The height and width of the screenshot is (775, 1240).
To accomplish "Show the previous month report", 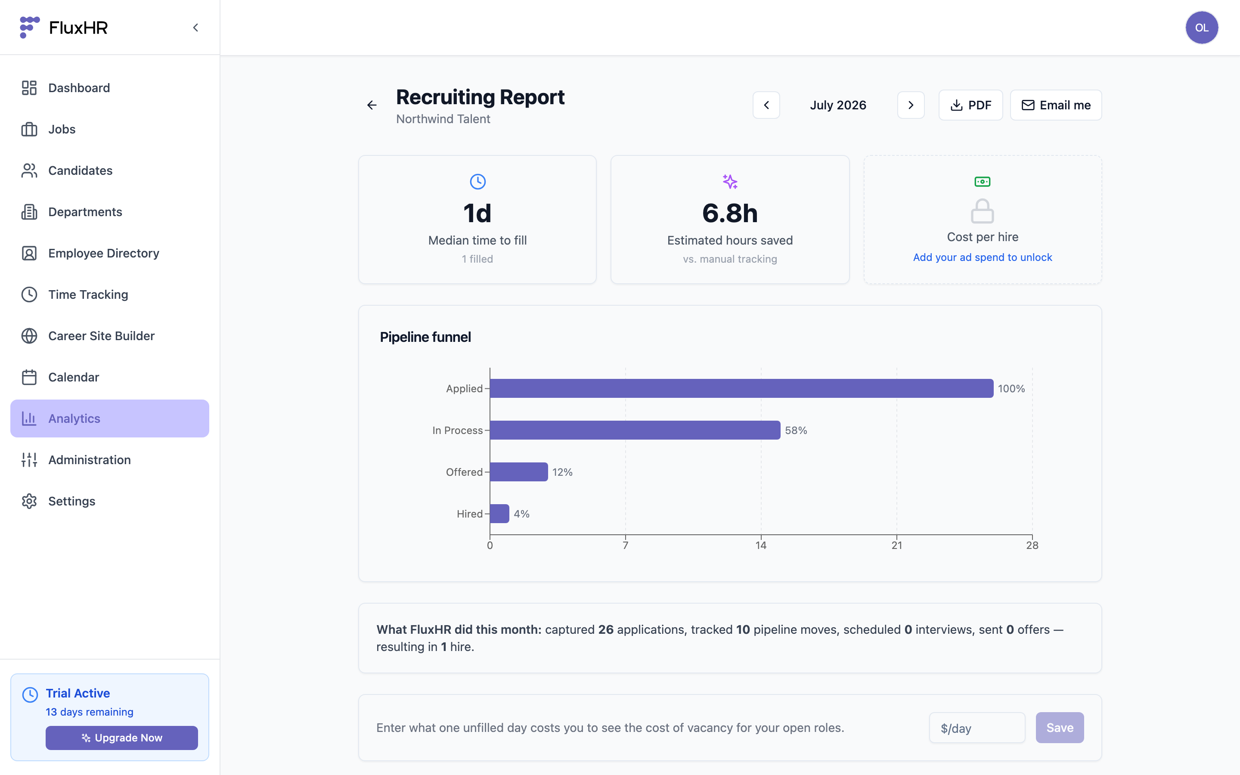I will tap(766, 105).
